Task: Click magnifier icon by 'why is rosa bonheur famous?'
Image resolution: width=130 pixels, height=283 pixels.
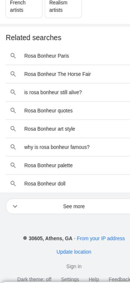Action: click(x=13, y=147)
